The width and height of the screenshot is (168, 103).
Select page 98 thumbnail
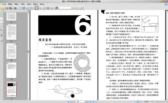coord(11,32)
